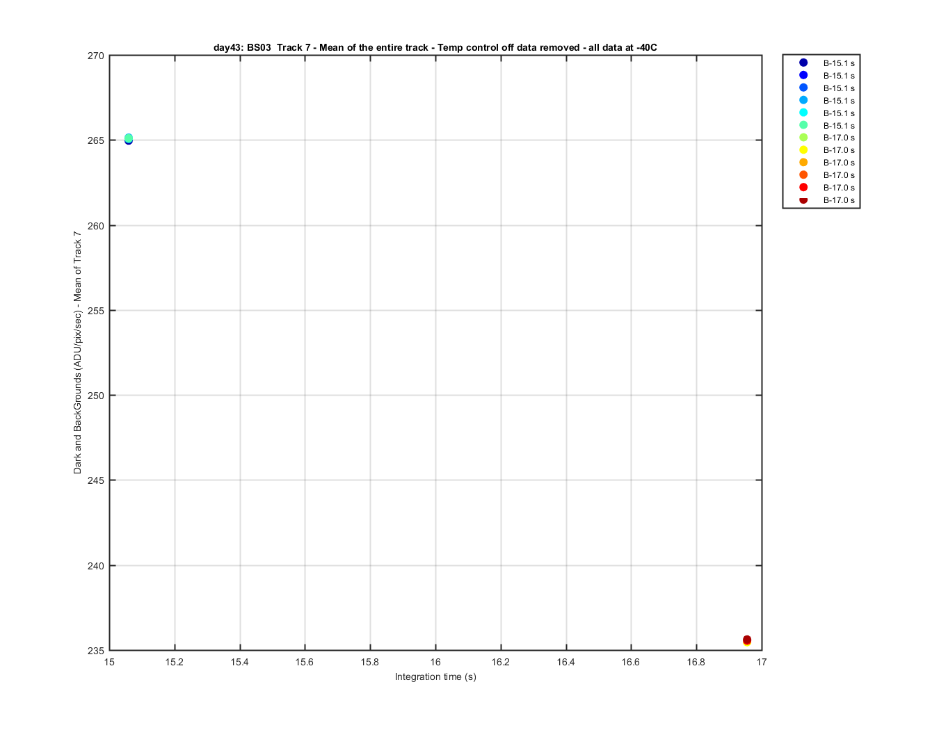Click the x-axis tick label '15.8'
This screenshot has height=730, width=939.
370,662
